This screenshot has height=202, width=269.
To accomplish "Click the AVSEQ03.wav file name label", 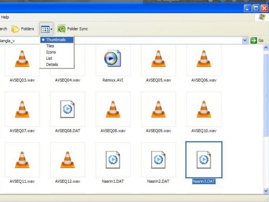I will [x=22, y=80].
